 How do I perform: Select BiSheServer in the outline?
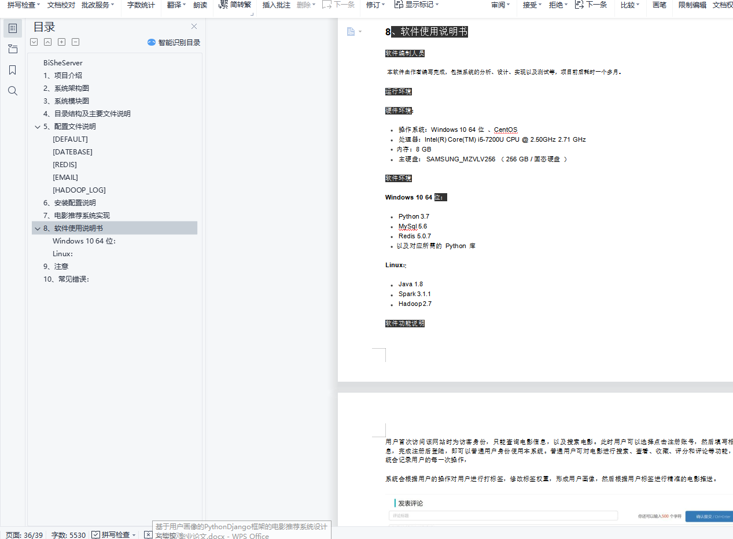point(63,62)
